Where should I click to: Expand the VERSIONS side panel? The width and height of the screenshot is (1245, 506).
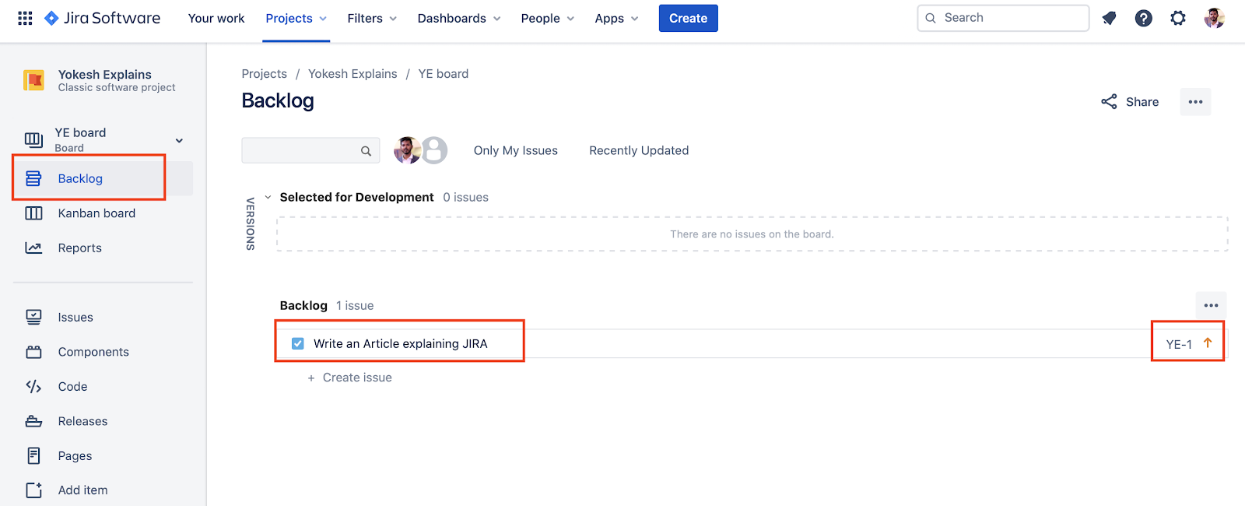[x=251, y=223]
